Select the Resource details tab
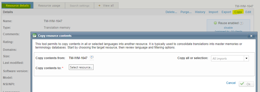260x92 pixels. pos(17,6)
